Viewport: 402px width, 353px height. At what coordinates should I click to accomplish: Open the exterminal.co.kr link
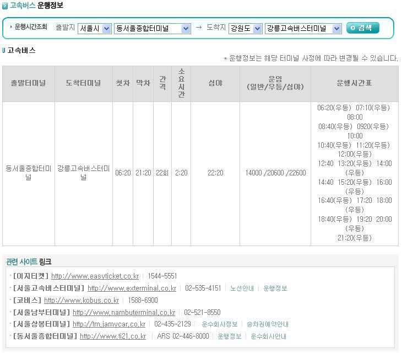[x=132, y=288]
